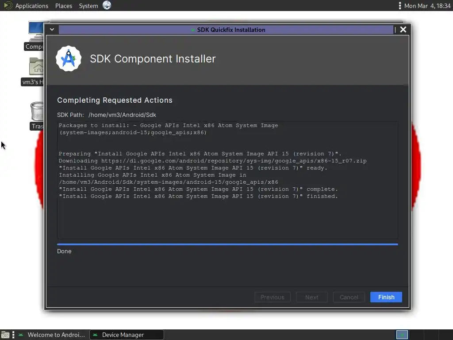This screenshot has height=340, width=453.
Task: Click the clock showing Mon Mar 4, 18:34
Action: pos(427,6)
